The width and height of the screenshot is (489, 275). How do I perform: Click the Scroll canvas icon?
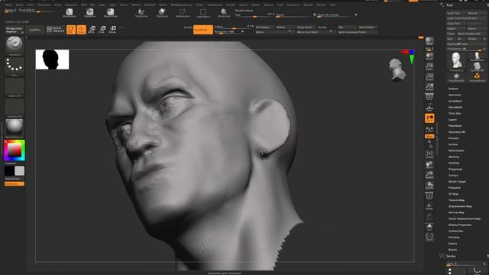[429, 57]
